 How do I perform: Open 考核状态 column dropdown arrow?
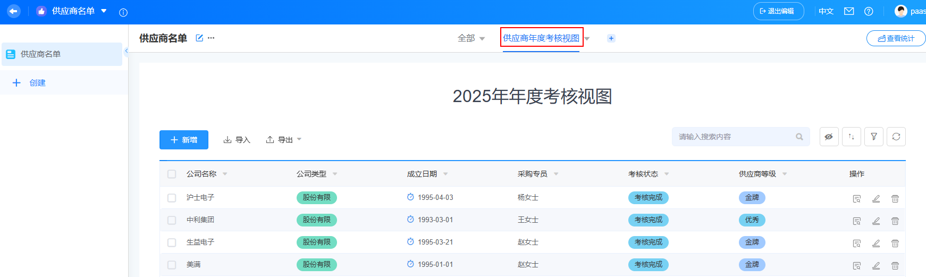click(667, 174)
